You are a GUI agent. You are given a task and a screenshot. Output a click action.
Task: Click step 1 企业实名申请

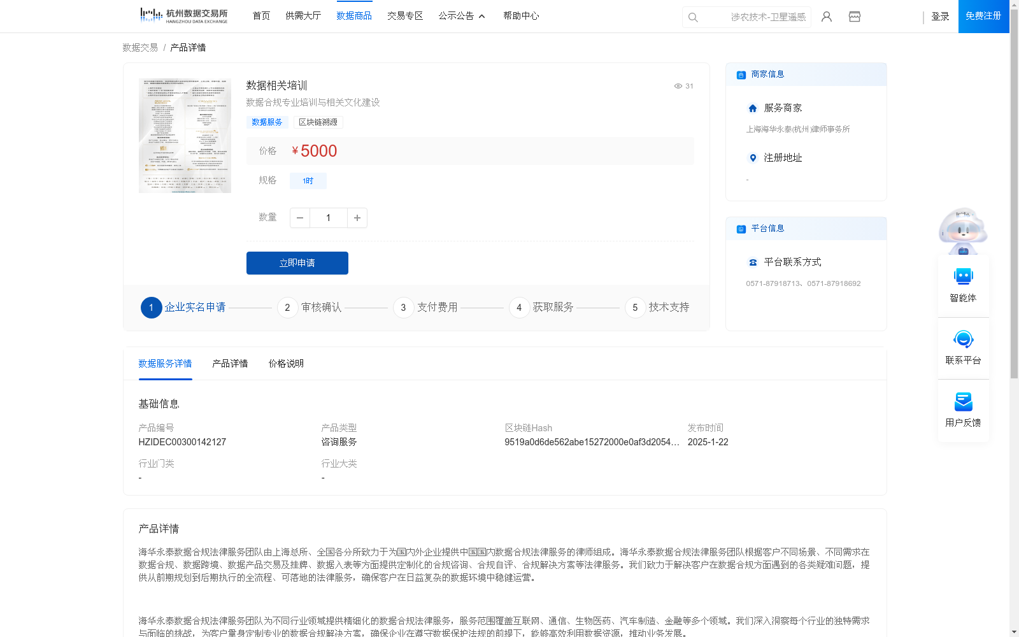point(183,308)
